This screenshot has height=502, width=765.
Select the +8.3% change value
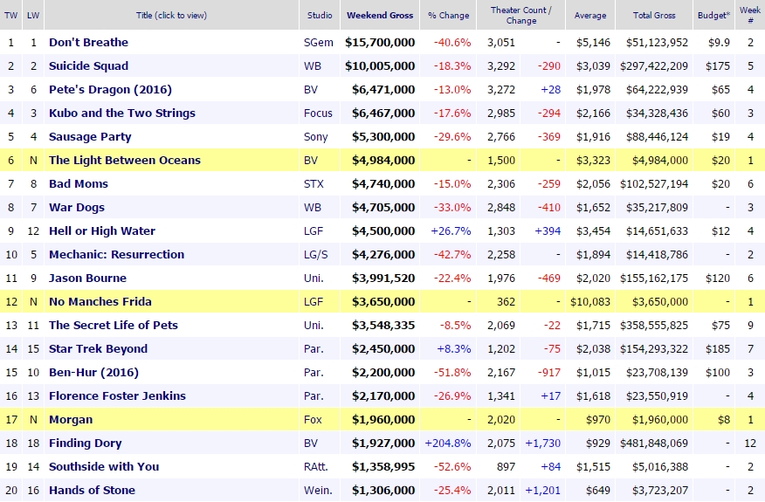tap(454, 349)
